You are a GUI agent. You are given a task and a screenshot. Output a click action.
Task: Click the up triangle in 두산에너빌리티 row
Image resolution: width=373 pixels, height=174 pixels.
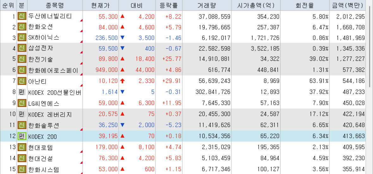tap(122, 16)
